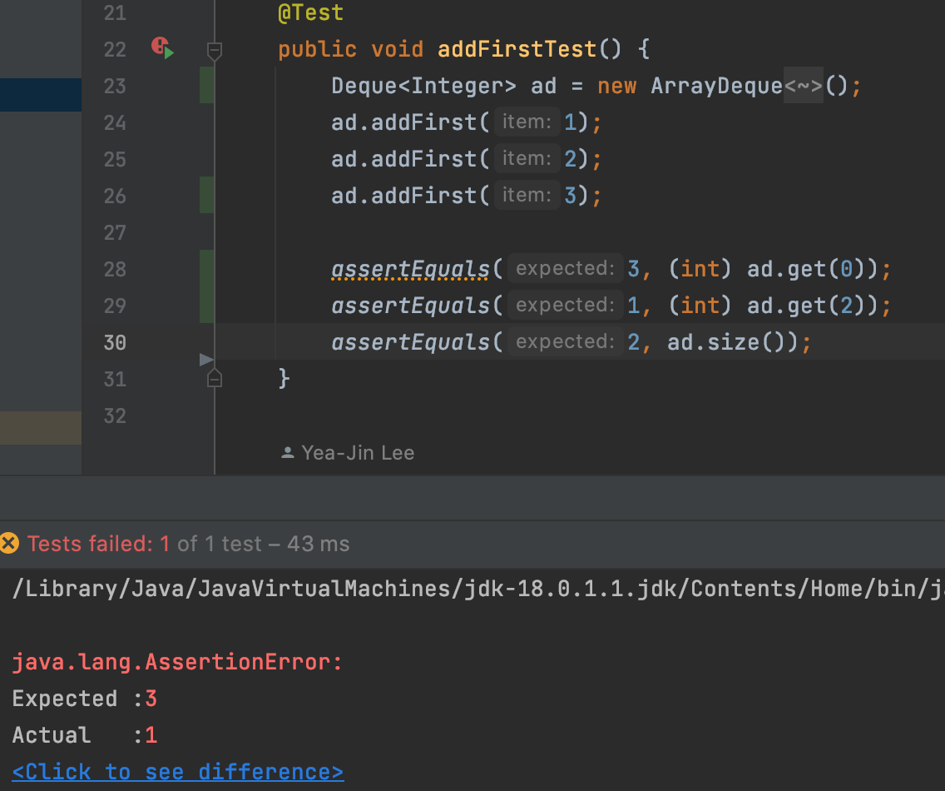Click the orange tests failed status icon

(x=9, y=544)
